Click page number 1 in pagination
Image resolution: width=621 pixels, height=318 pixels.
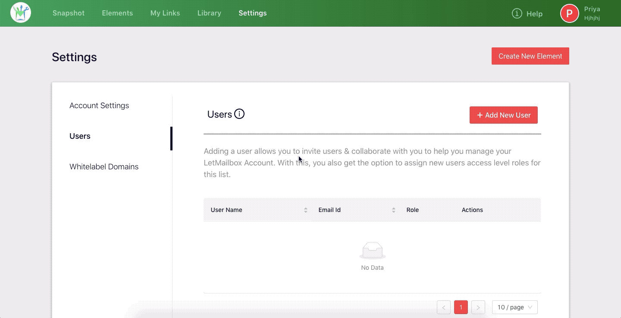tap(461, 307)
